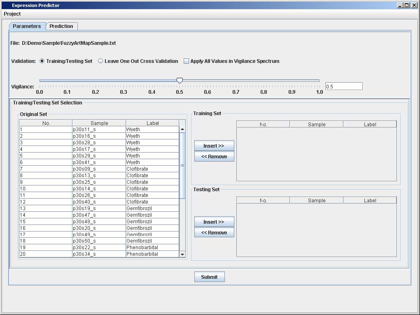Select sample p30s41_s Wyeth row
The image size is (420, 315).
[x=99, y=162]
